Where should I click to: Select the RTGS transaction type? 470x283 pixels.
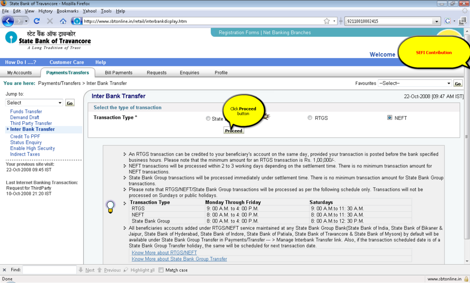[310, 118]
